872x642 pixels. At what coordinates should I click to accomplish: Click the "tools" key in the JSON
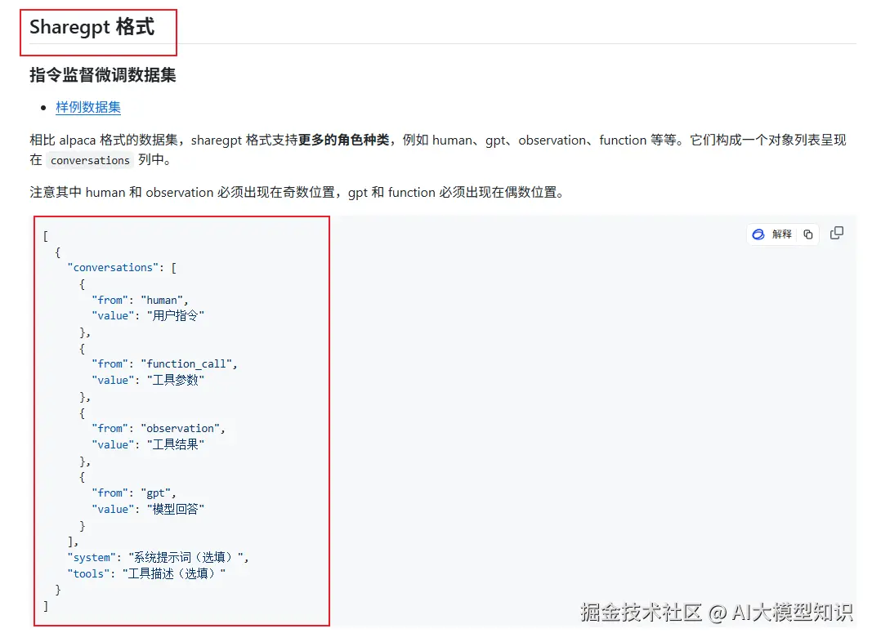pos(87,573)
